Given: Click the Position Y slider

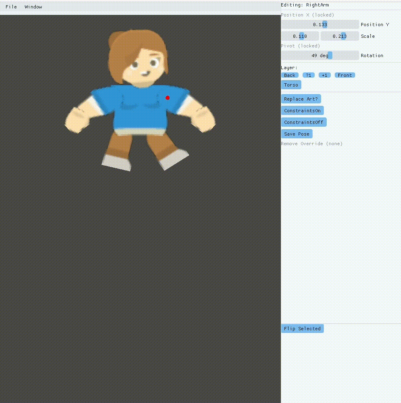Looking at the screenshot, I should (x=319, y=25).
